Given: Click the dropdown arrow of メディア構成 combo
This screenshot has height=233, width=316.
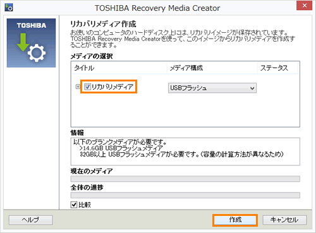Looking at the screenshot, I should coord(252,88).
